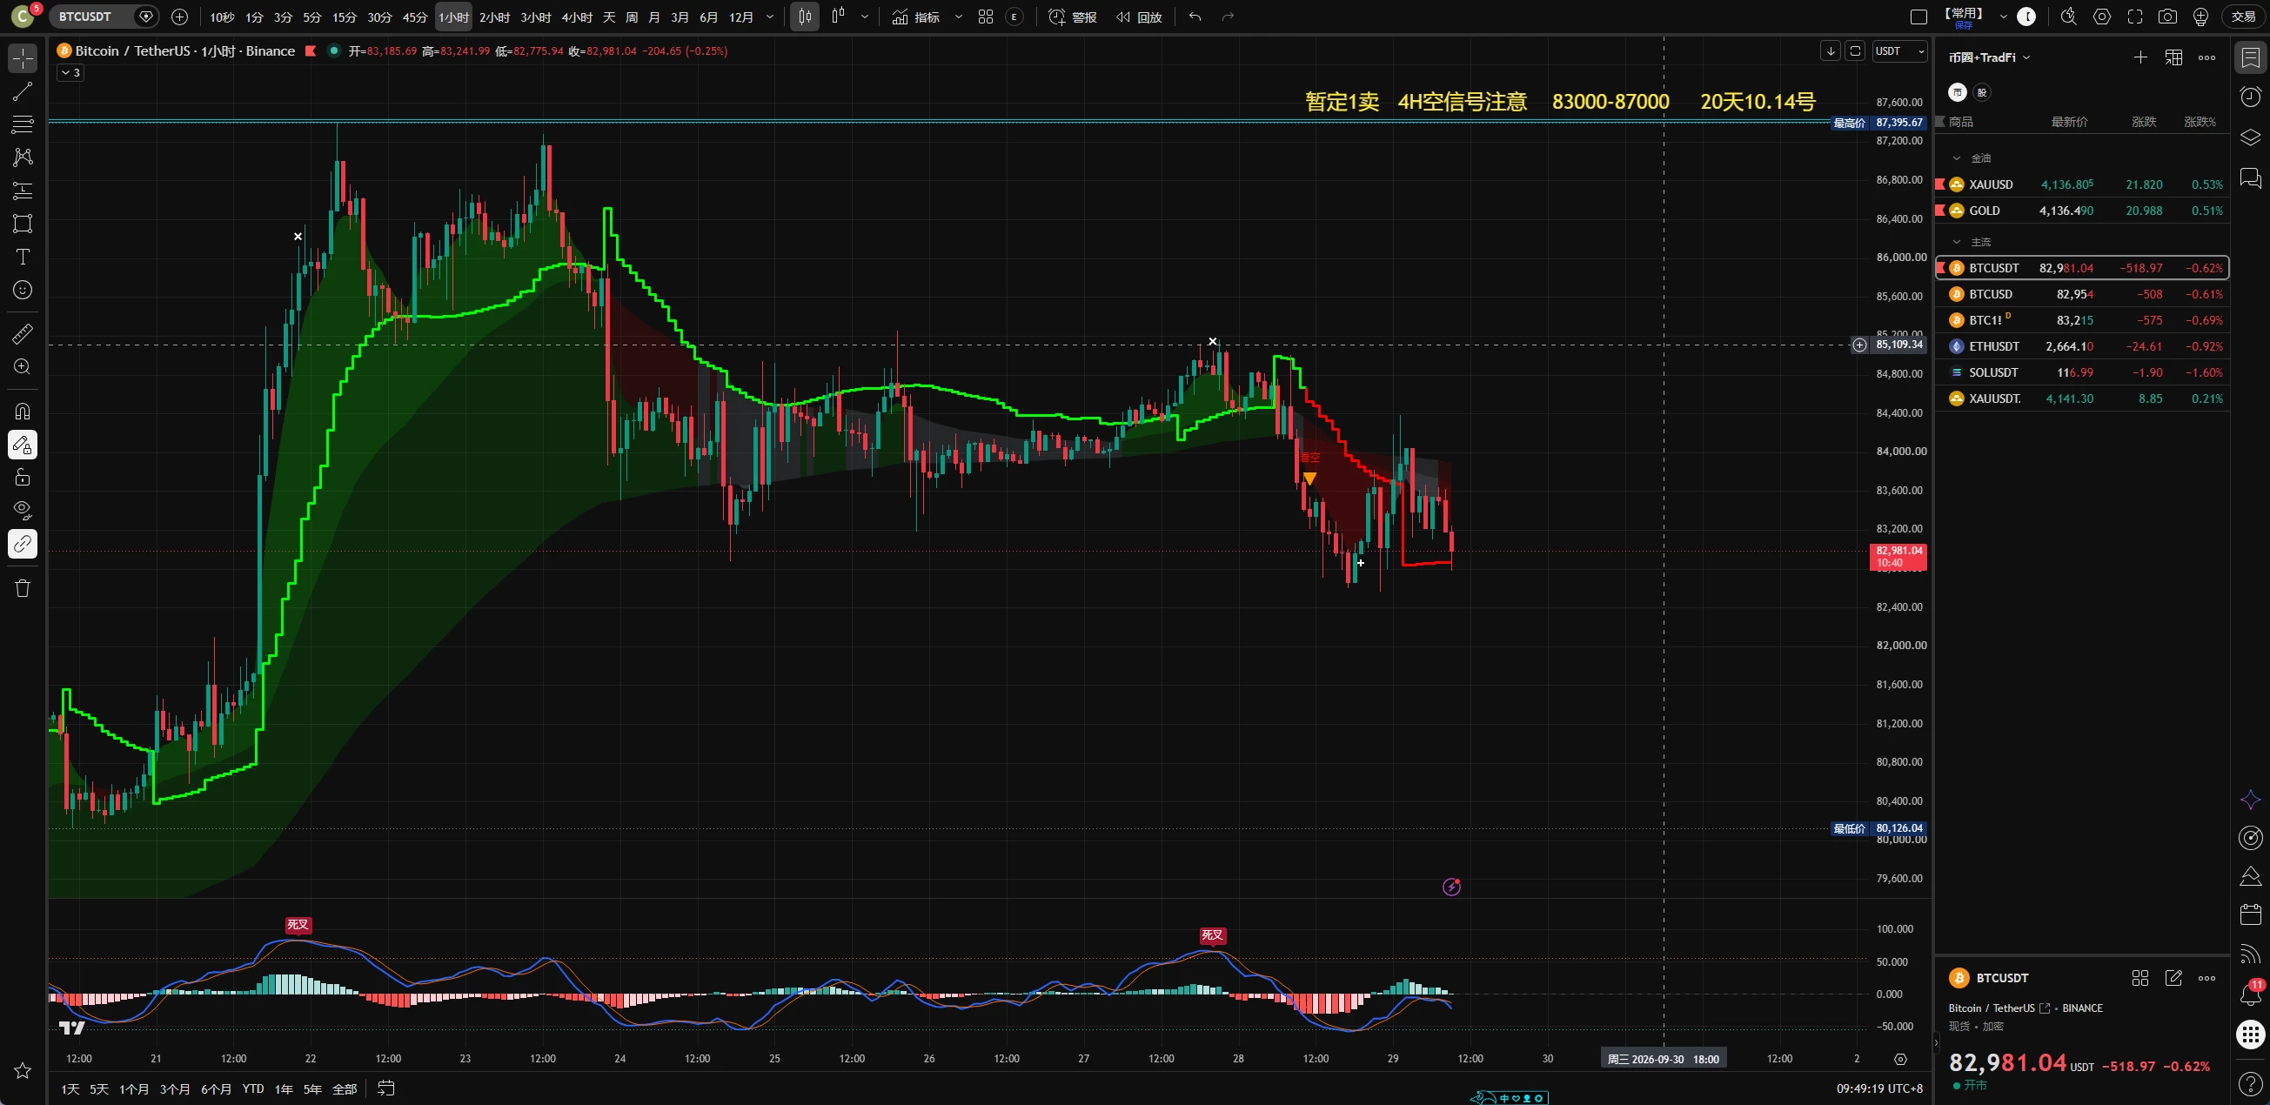Toggle magnet mode for drawings

pos(23,412)
